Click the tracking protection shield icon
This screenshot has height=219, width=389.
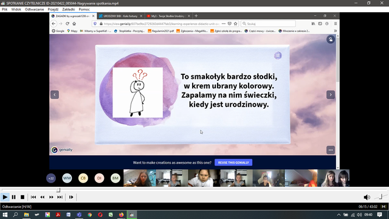pyautogui.click(x=95, y=24)
